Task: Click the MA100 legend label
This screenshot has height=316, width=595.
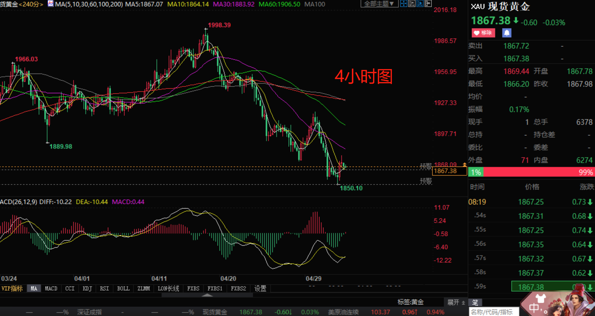Action: [x=315, y=4]
